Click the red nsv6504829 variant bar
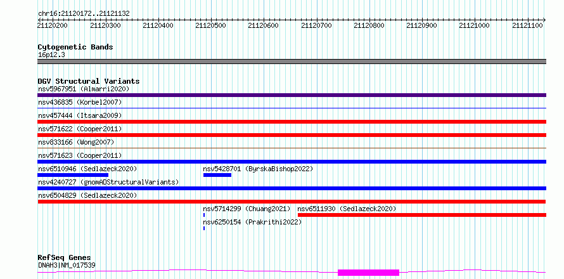The width and height of the screenshot is (564, 279). [292, 202]
